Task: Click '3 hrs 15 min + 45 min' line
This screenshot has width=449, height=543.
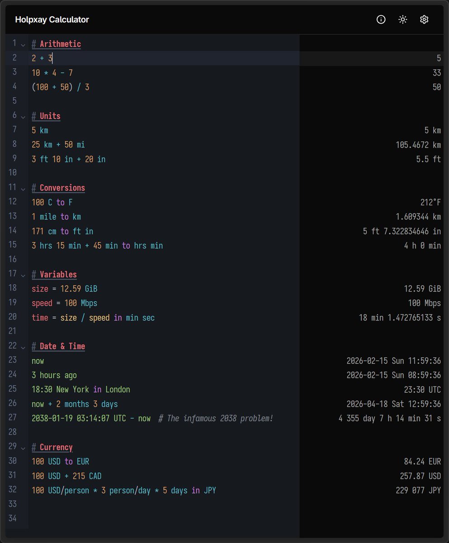Action: point(97,246)
